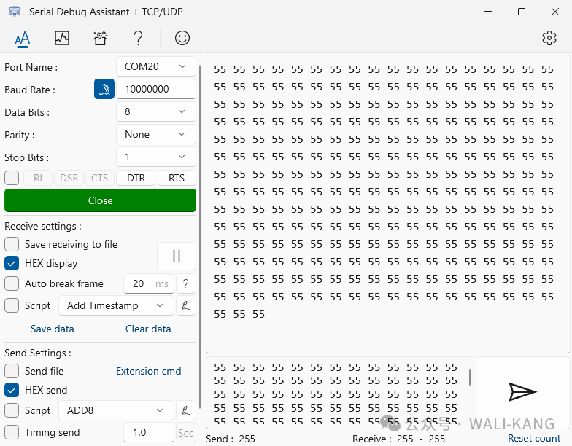Maximize the Serial Debug Assistant window

point(522,12)
